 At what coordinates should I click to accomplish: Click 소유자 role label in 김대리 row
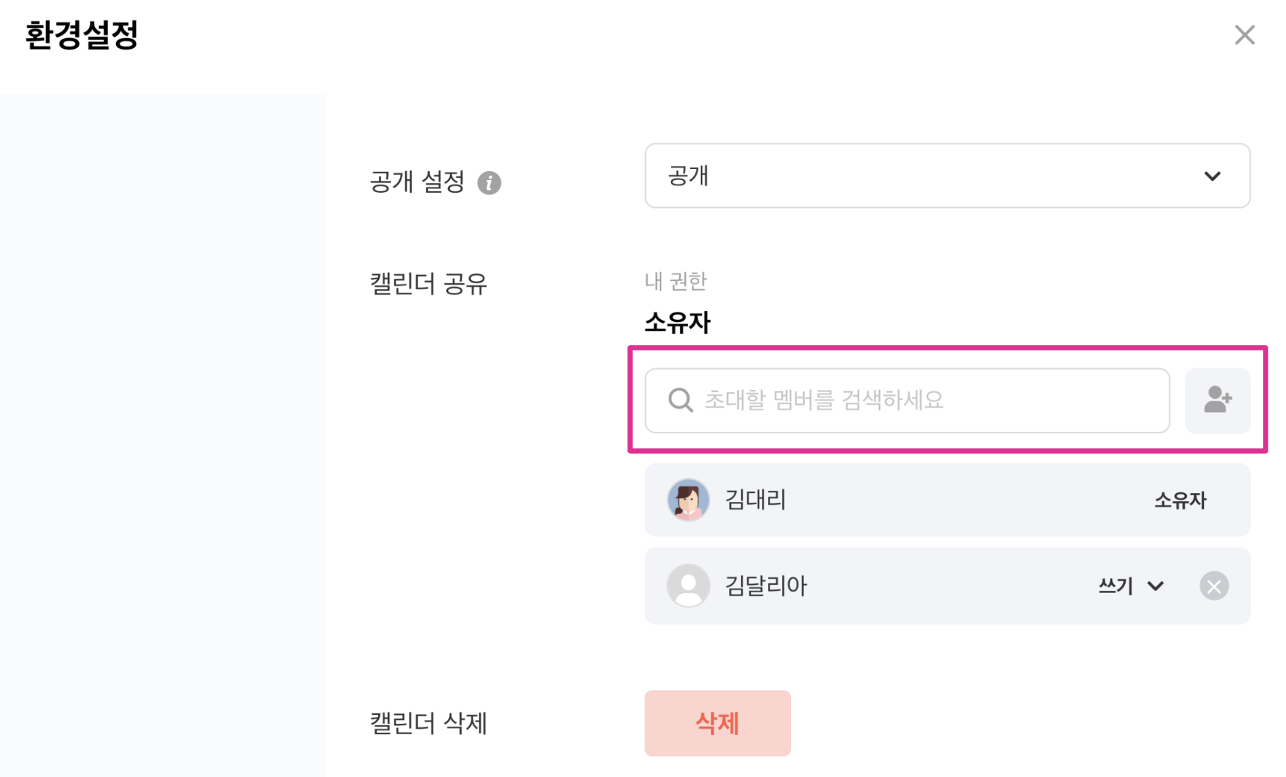(1180, 501)
